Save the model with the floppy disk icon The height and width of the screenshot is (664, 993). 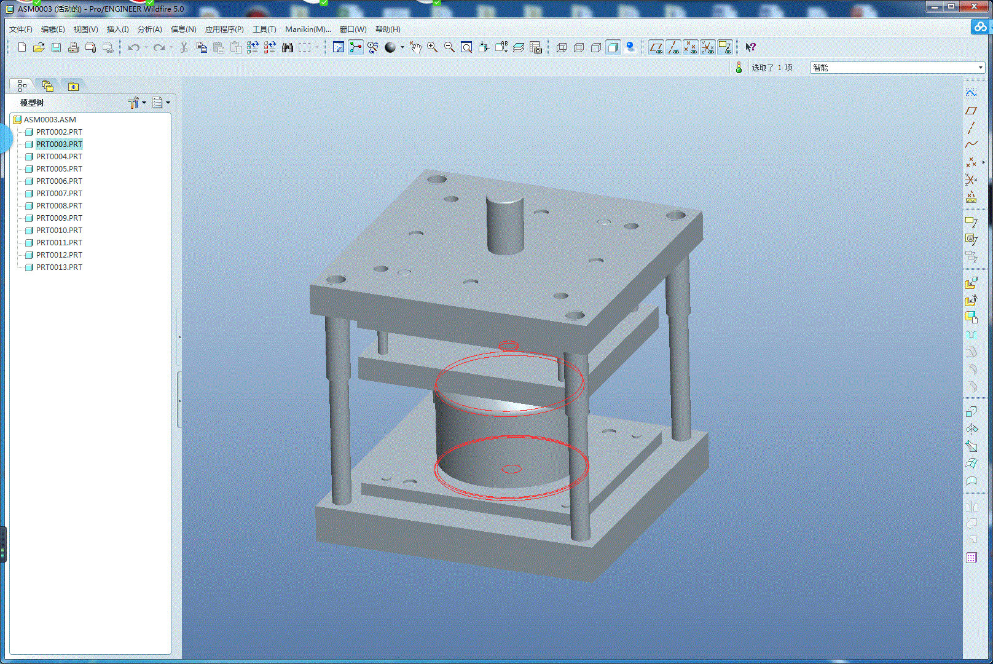point(56,47)
